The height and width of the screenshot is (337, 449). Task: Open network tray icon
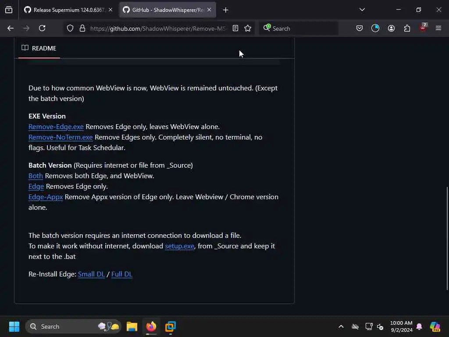click(x=369, y=326)
